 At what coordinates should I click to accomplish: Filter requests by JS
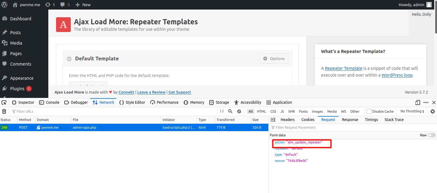click(282, 111)
